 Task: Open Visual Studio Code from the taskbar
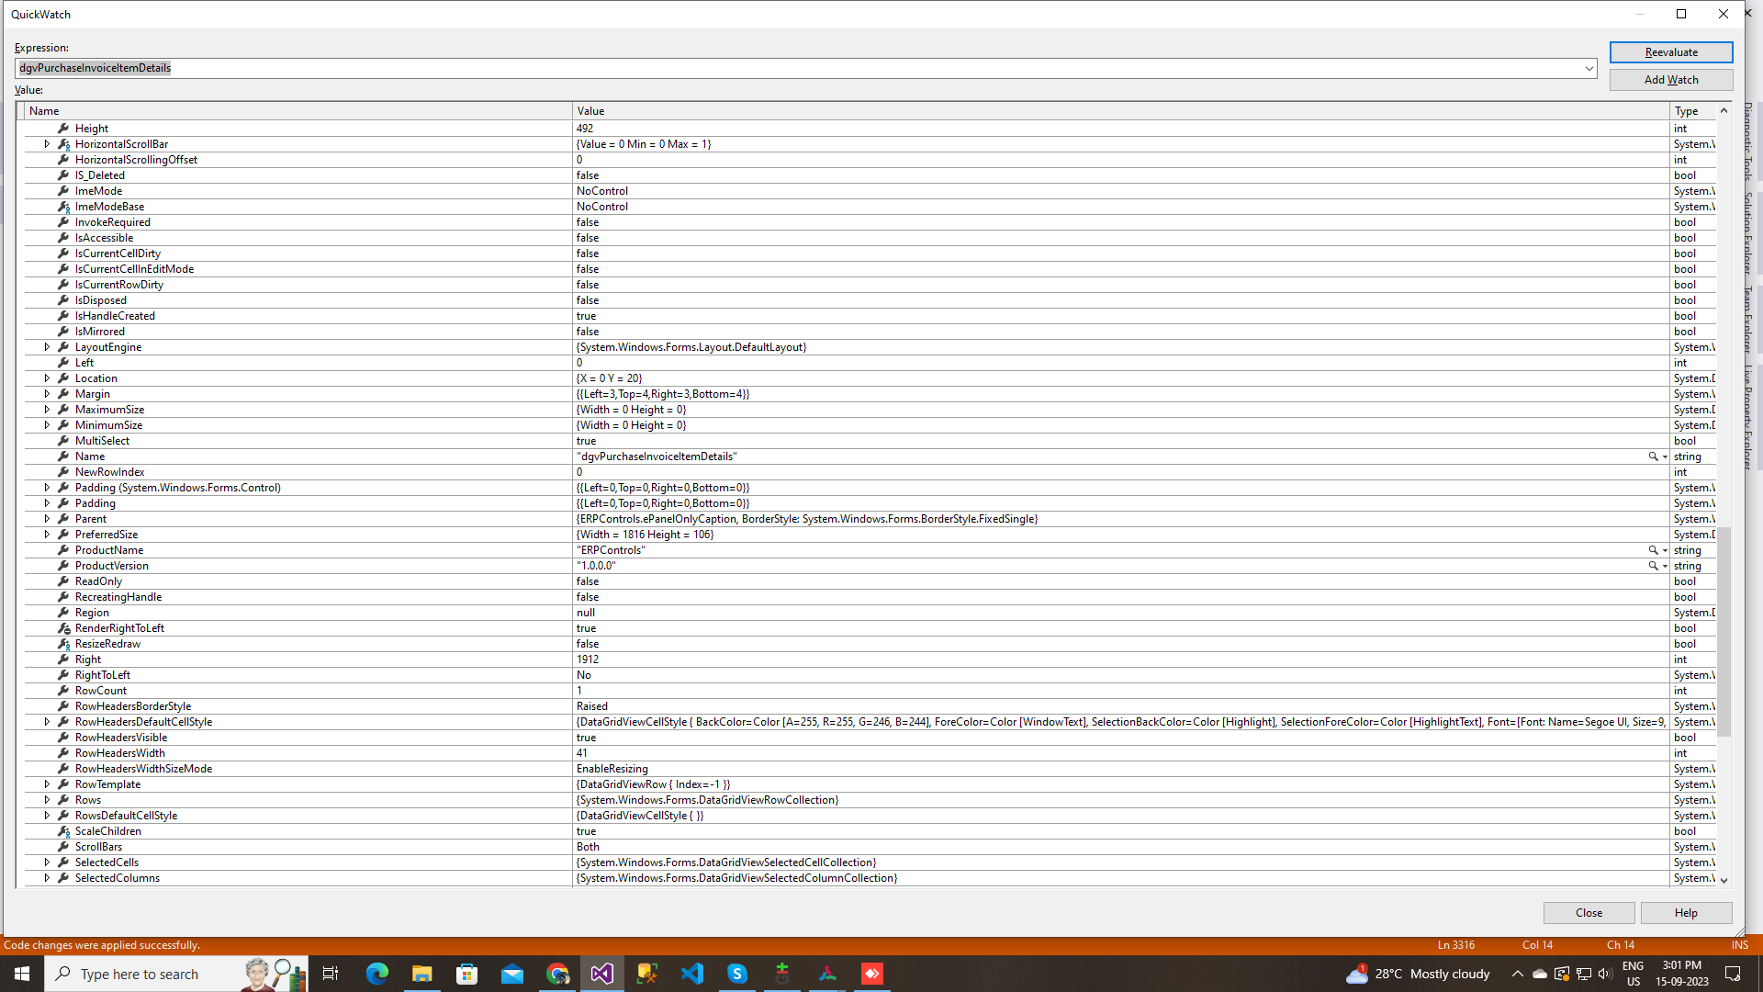click(692, 974)
